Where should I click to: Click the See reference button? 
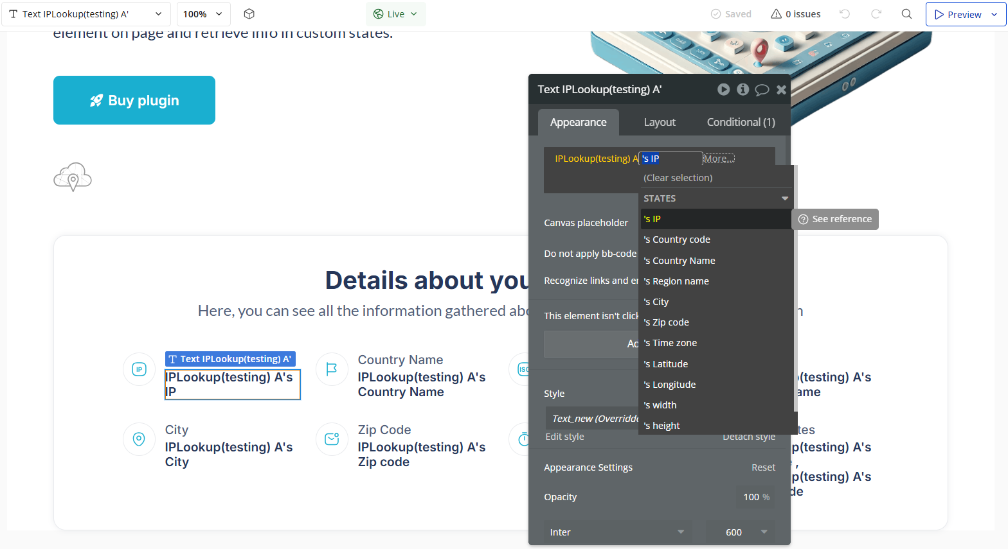835,219
